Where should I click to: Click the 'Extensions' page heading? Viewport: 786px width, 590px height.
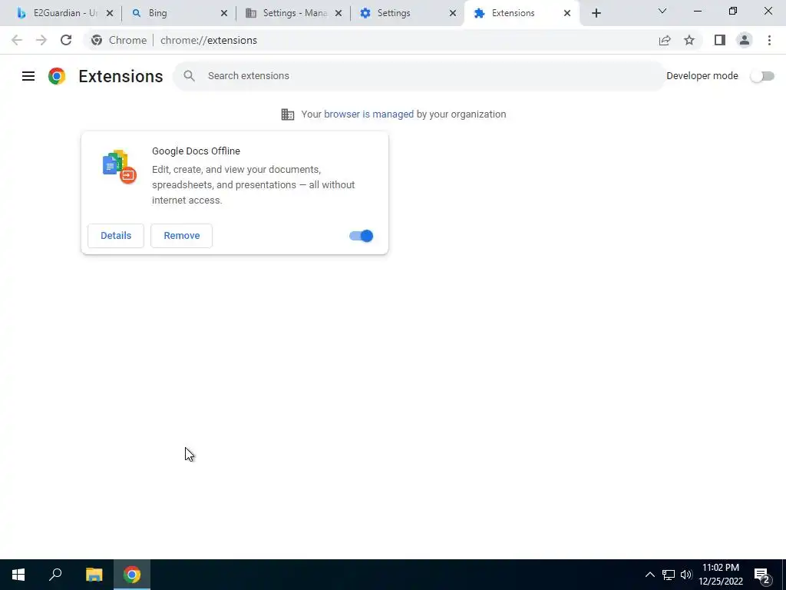(x=121, y=76)
